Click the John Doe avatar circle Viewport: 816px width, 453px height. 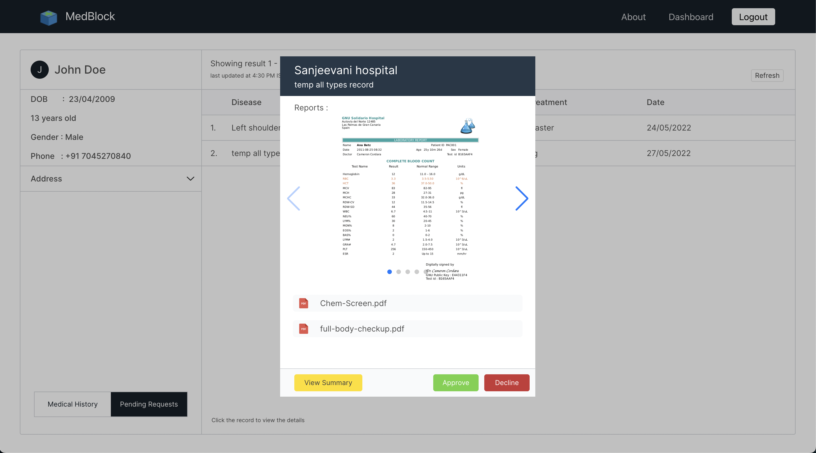40,70
